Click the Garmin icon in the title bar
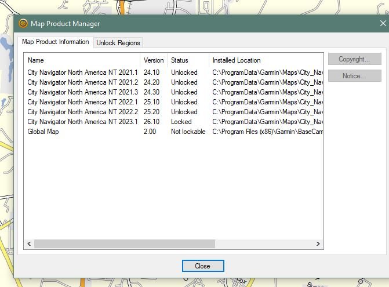389x287 pixels. [23, 24]
